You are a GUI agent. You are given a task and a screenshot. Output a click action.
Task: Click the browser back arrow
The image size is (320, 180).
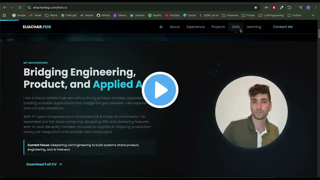(5, 7)
